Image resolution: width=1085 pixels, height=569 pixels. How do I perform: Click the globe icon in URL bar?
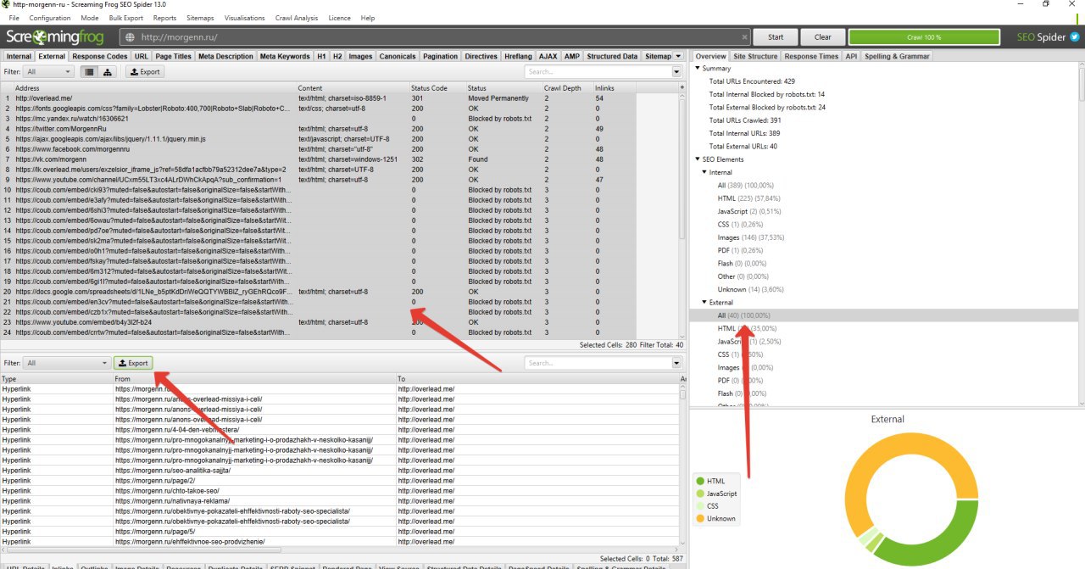(130, 37)
